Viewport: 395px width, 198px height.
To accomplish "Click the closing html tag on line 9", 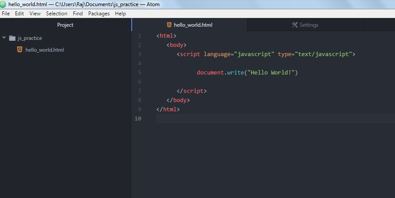I will point(168,109).
